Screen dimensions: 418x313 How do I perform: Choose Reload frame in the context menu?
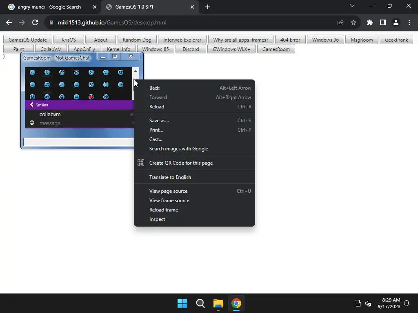coord(194,210)
